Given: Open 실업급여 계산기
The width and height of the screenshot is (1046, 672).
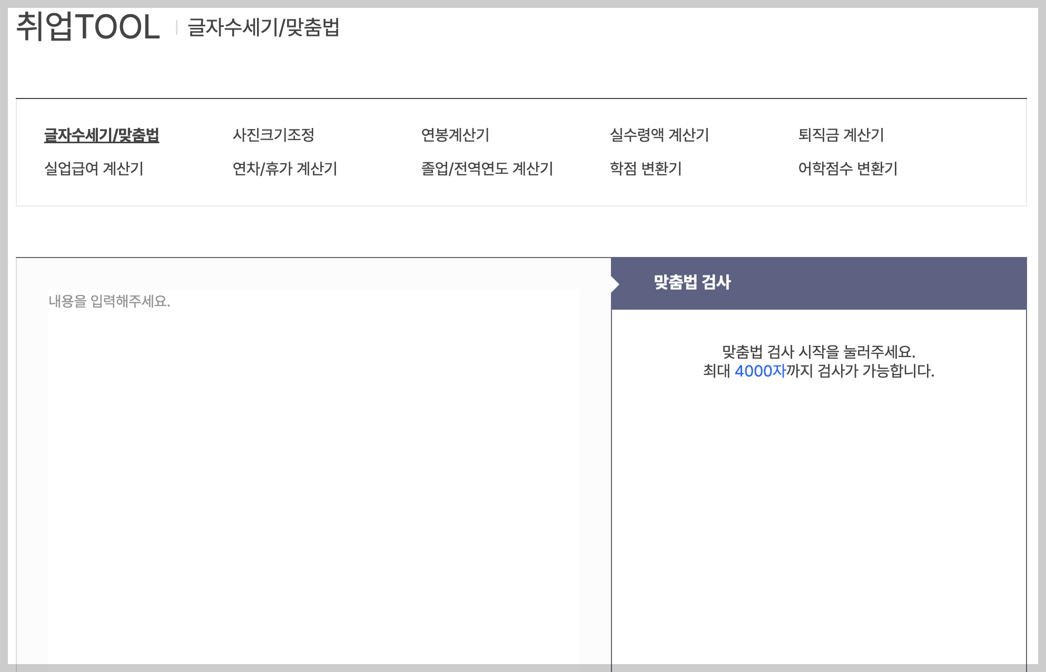Looking at the screenshot, I should click(94, 169).
